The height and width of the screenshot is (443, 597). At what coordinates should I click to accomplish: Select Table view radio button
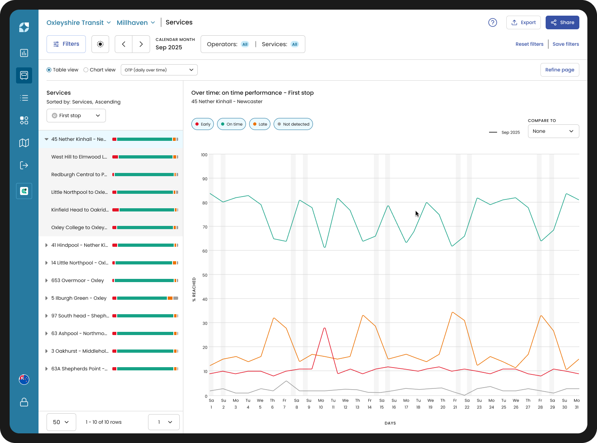[49, 70]
